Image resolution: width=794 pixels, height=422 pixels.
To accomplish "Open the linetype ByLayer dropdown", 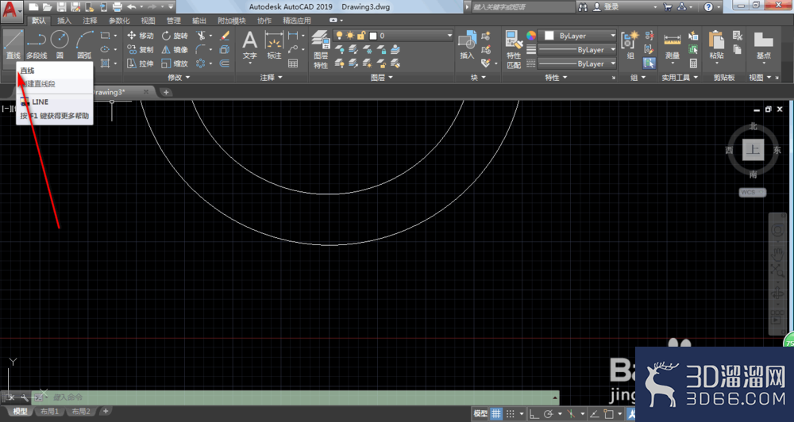I will (577, 63).
